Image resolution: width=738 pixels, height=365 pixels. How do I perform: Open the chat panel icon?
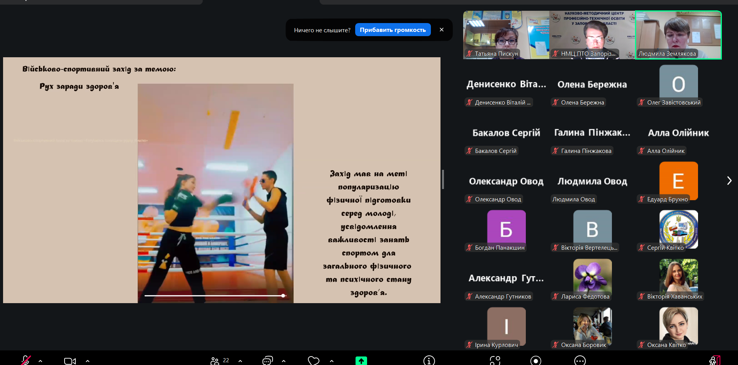click(x=268, y=360)
